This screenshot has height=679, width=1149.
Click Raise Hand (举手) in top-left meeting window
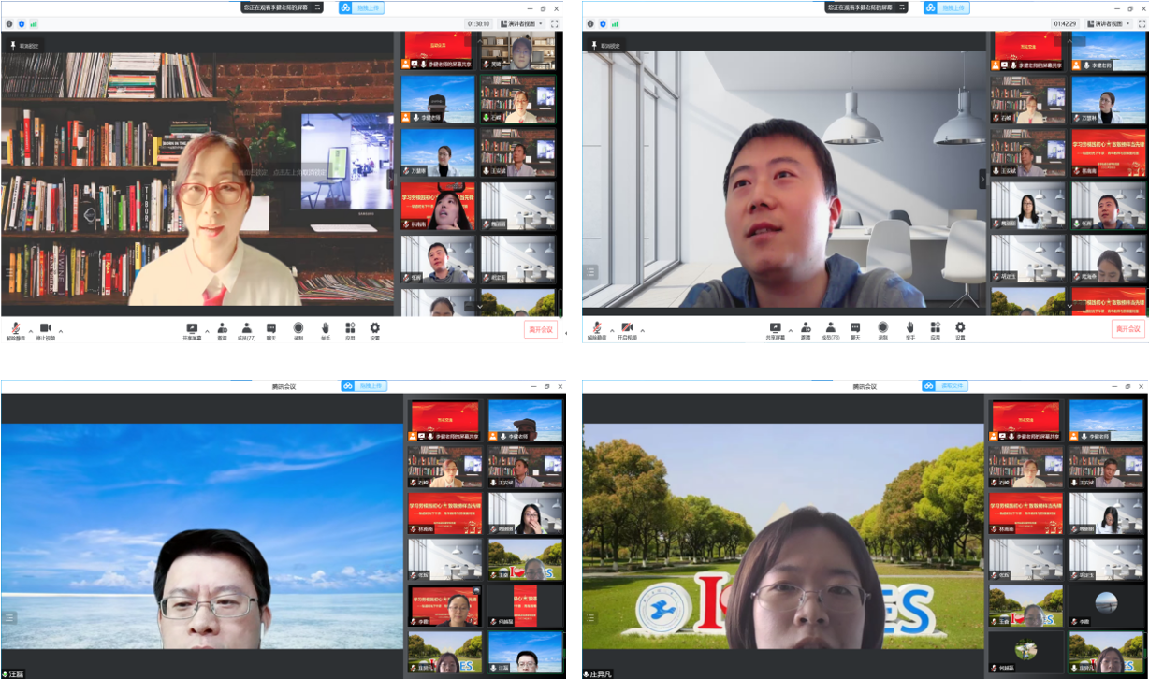(326, 328)
